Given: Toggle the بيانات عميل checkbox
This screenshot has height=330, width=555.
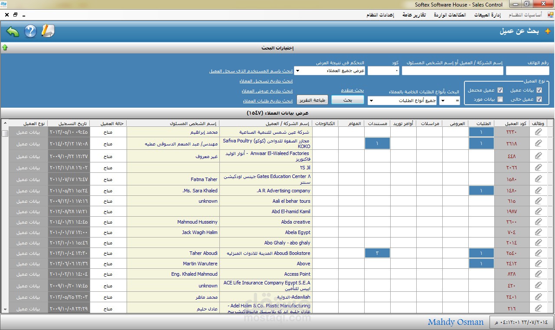Looking at the screenshot, I should point(539,90).
